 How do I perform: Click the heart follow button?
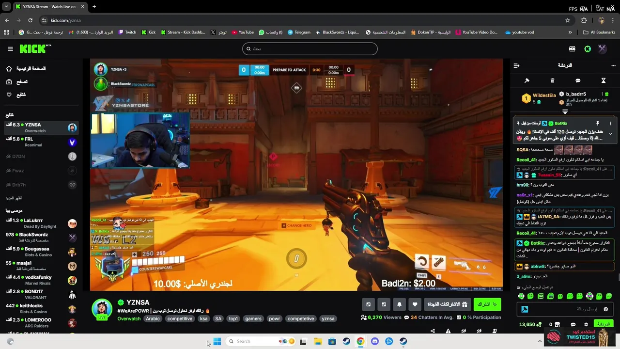tap(415, 304)
